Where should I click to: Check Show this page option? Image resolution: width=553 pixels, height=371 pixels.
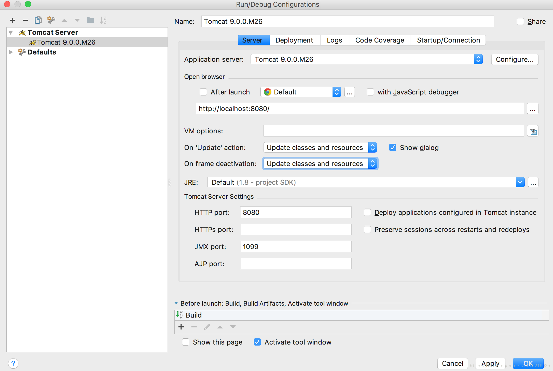pos(186,342)
